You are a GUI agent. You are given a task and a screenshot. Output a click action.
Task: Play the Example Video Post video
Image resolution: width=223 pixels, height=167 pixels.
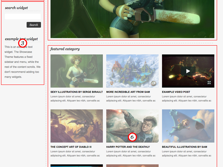pyautogui.click(x=188, y=71)
